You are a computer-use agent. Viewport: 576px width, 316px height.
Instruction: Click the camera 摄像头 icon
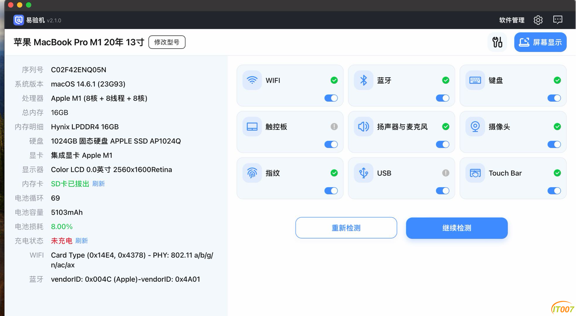(x=475, y=127)
